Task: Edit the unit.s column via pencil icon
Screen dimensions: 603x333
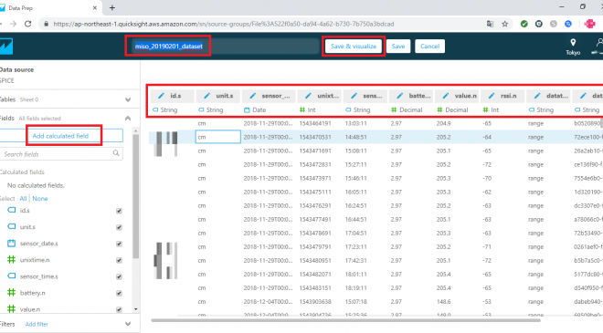Action: [x=206, y=96]
